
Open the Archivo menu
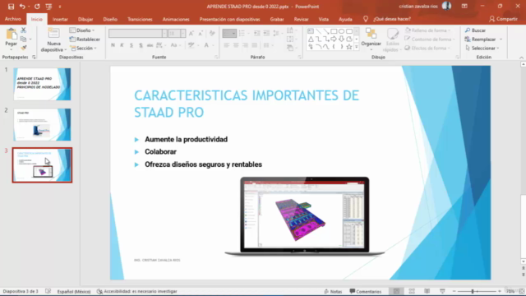point(13,19)
